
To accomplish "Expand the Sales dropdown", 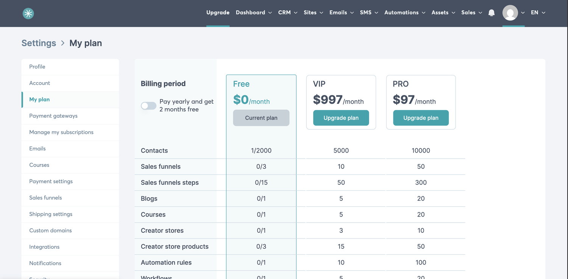I will [x=472, y=12].
